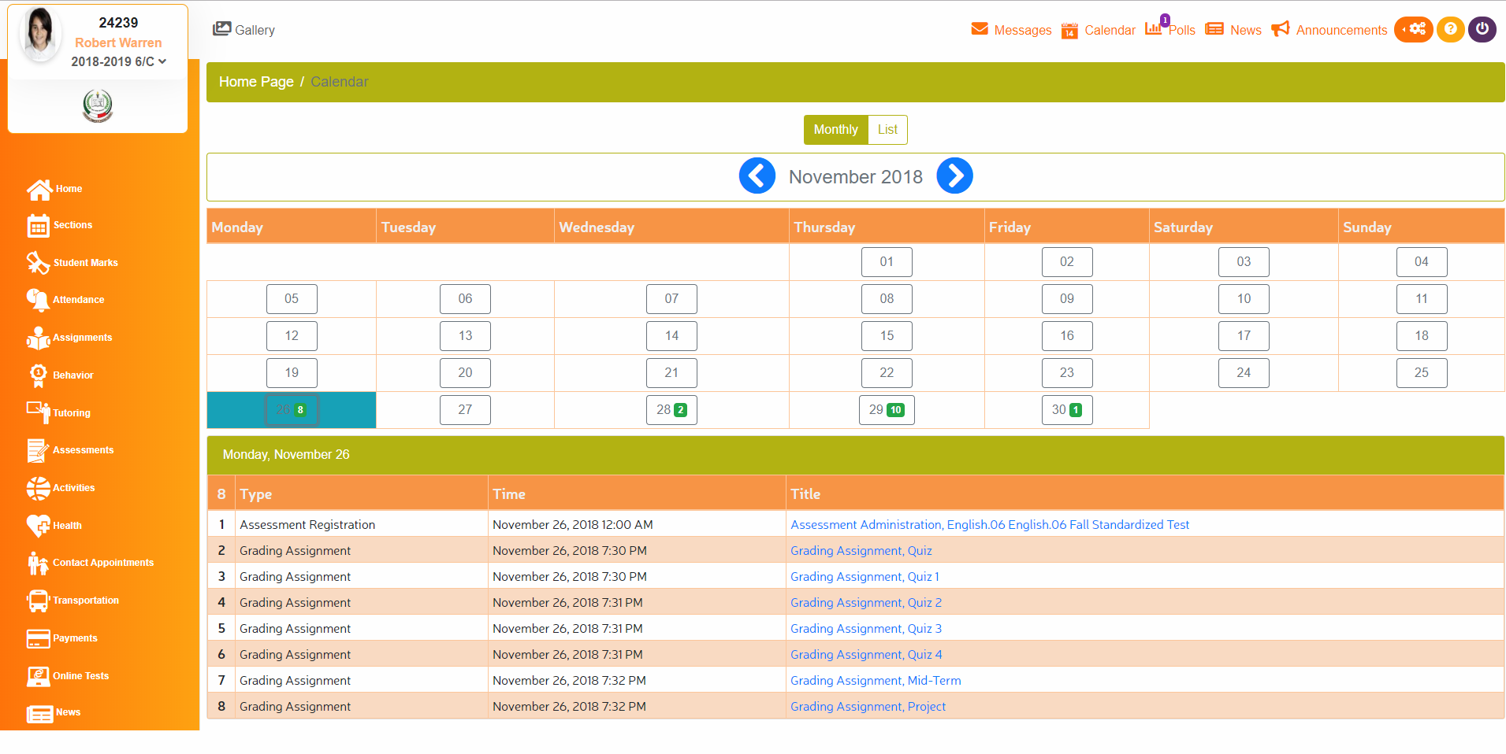Image resolution: width=1506 pixels, height=754 pixels.
Task: Select the Monthly view option
Action: [x=835, y=129]
